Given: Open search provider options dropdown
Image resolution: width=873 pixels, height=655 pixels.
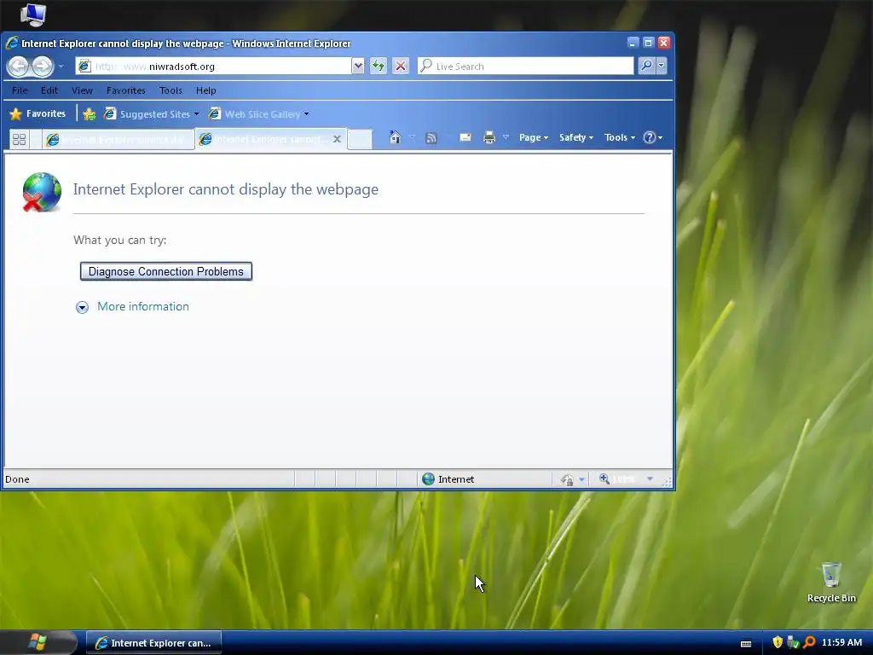Looking at the screenshot, I should [662, 66].
